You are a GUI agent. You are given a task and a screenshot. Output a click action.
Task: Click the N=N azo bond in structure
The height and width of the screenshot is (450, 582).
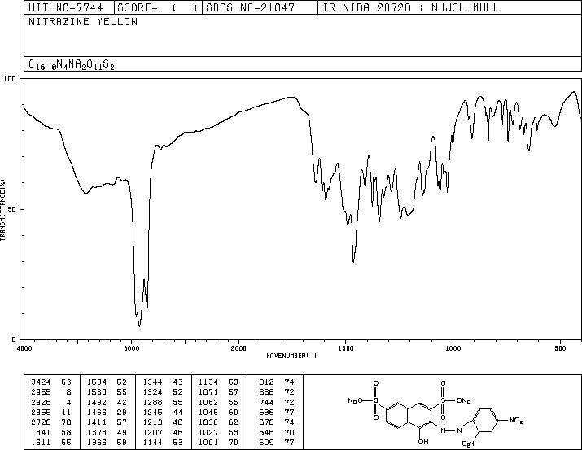451,430
